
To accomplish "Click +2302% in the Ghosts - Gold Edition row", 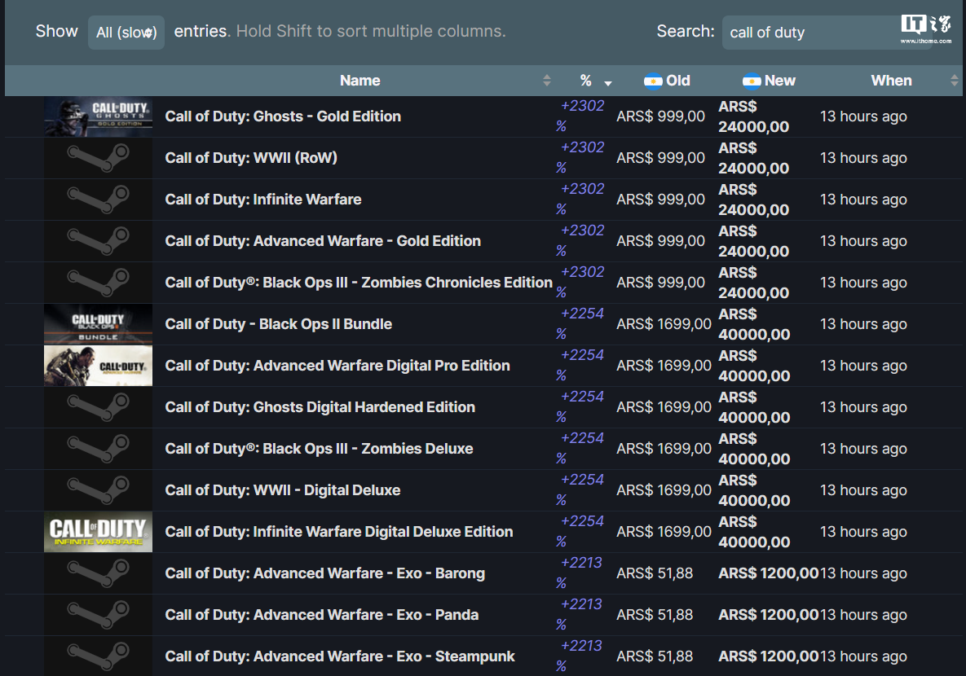I will pos(580,116).
